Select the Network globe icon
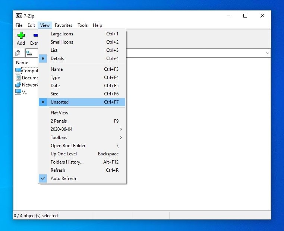Viewport: 284px width, 231px height. 18,85
